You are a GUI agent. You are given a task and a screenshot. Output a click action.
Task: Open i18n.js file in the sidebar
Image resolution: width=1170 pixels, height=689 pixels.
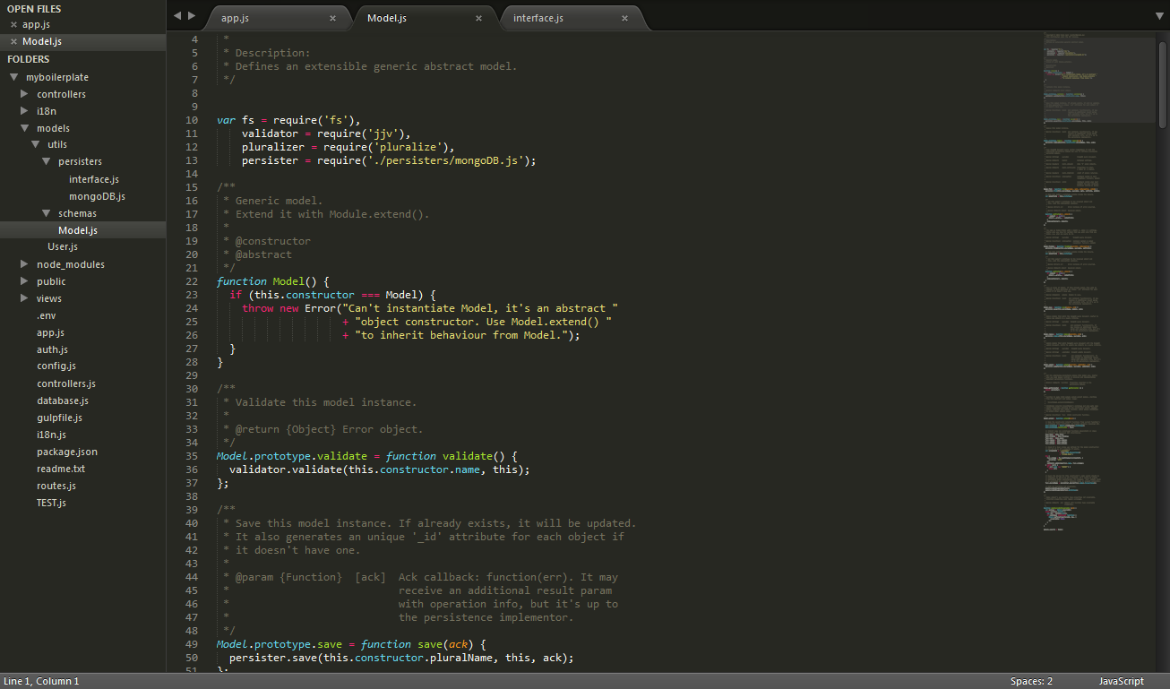pyautogui.click(x=52, y=435)
